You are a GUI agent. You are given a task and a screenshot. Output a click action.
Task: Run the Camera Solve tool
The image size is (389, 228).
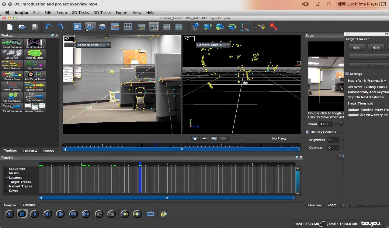pos(12,75)
